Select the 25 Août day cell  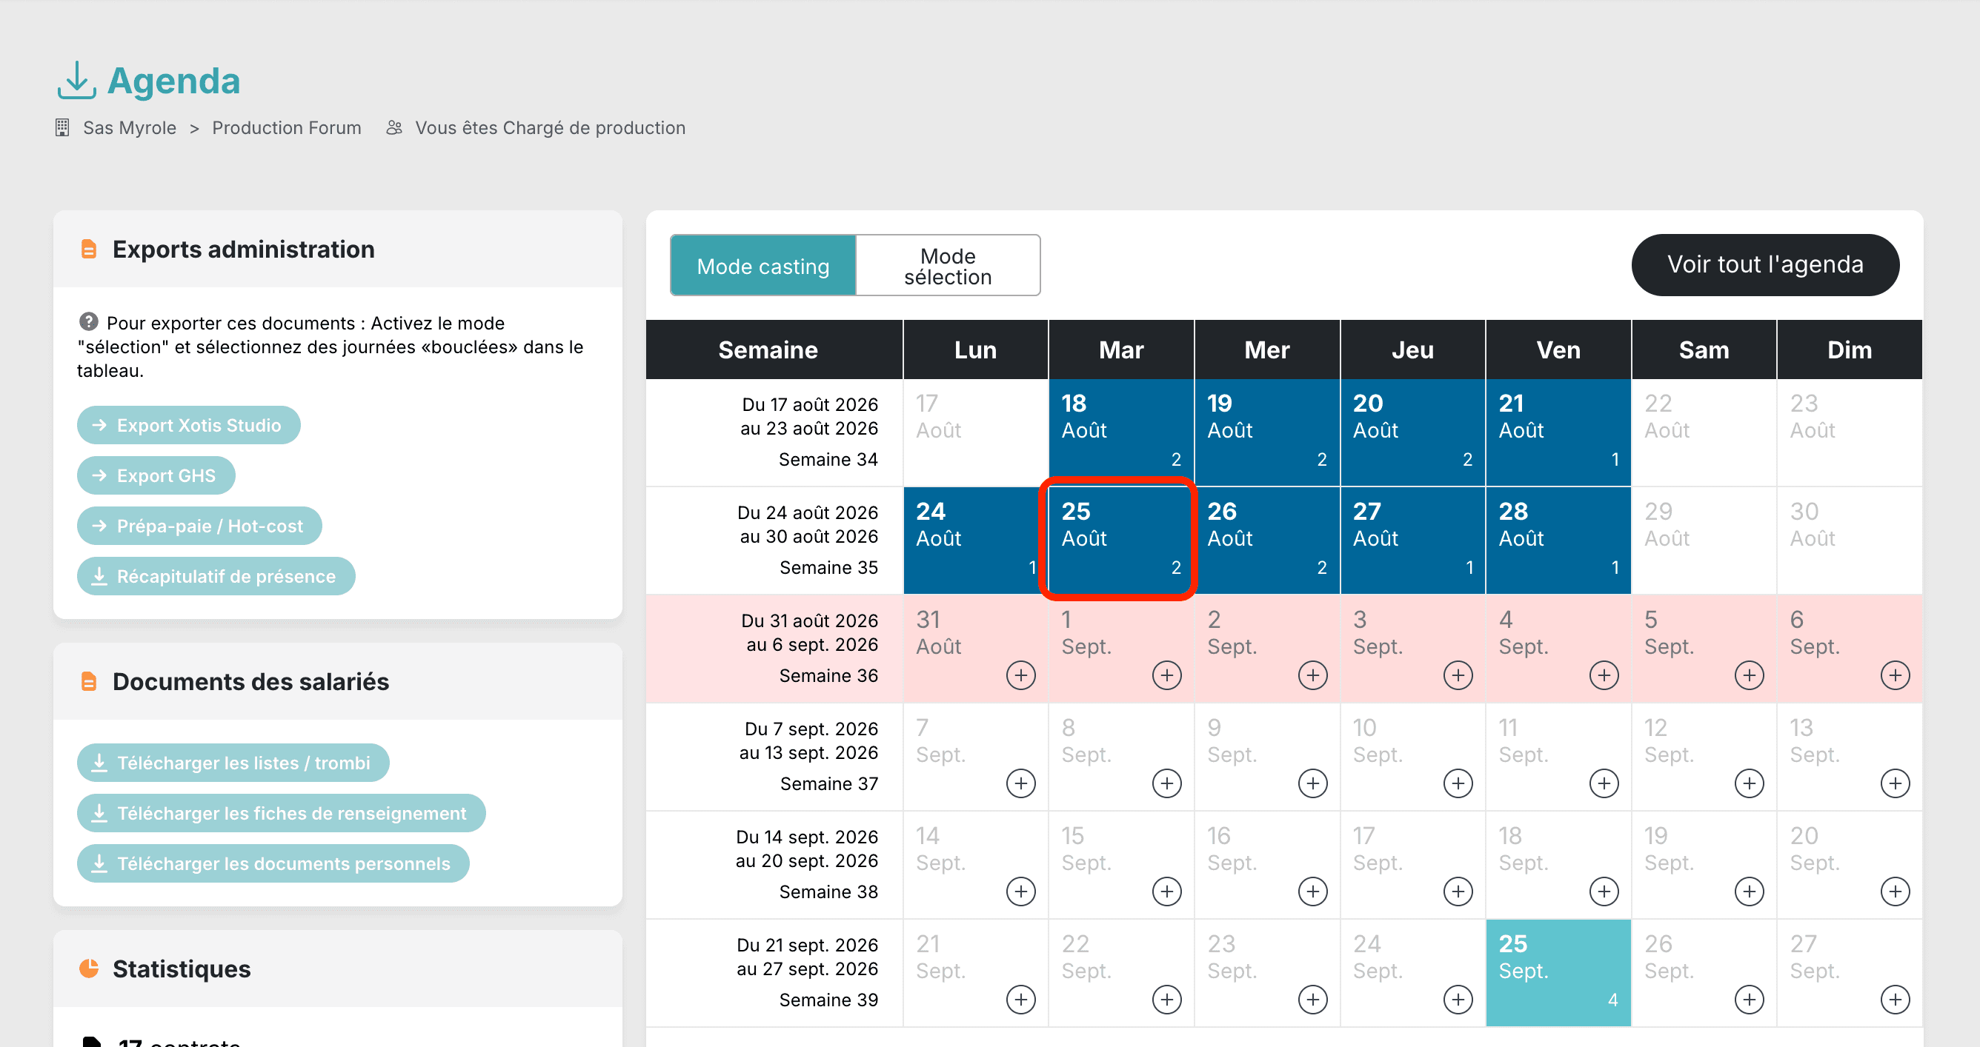click(x=1120, y=540)
